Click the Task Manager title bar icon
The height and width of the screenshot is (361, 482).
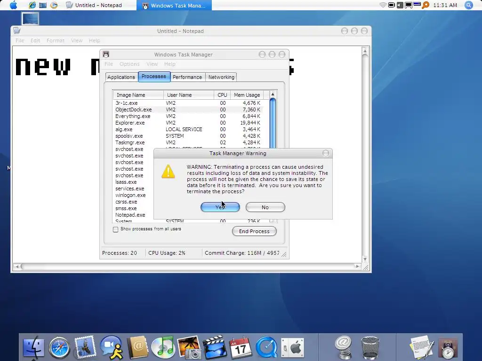pyautogui.click(x=106, y=55)
